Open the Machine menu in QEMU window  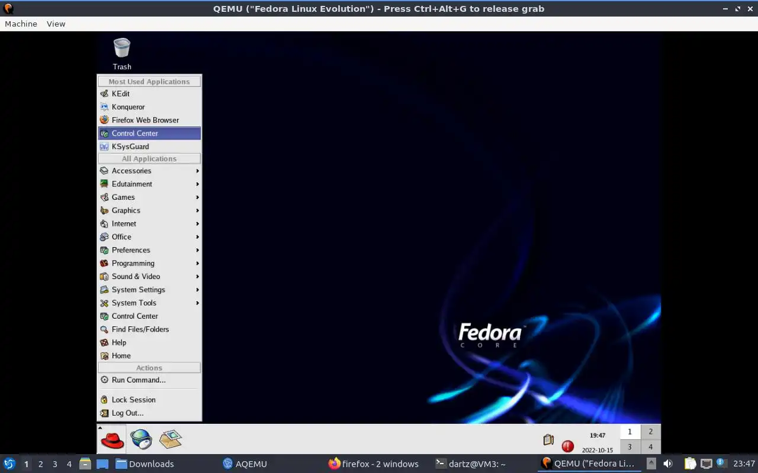click(21, 24)
